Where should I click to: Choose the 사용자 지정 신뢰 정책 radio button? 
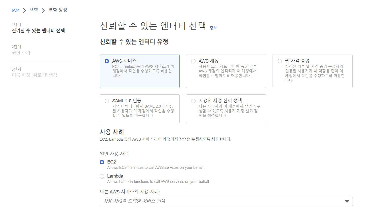[193, 101]
